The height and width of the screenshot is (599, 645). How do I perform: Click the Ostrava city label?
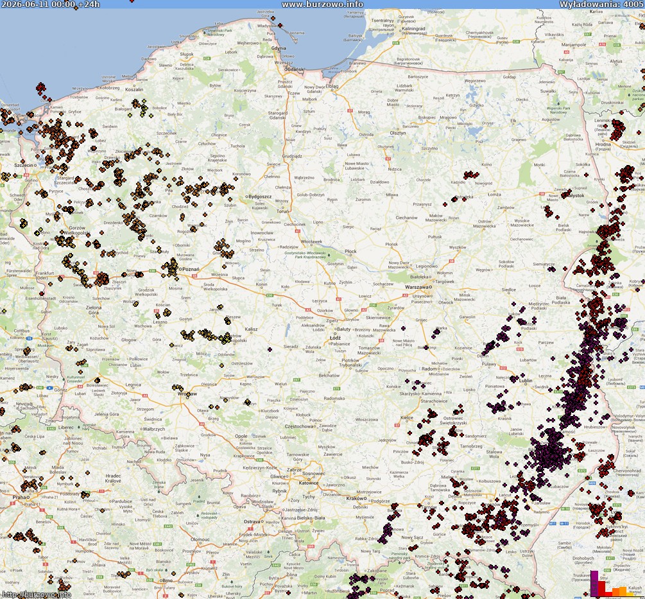(252, 521)
